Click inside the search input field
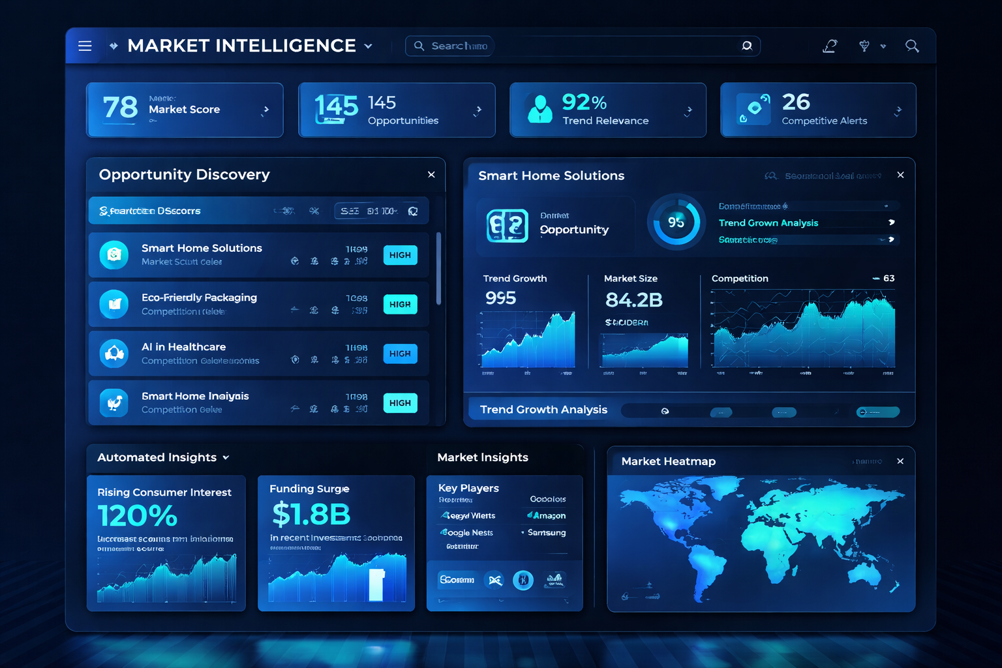1002x668 pixels. click(581, 46)
